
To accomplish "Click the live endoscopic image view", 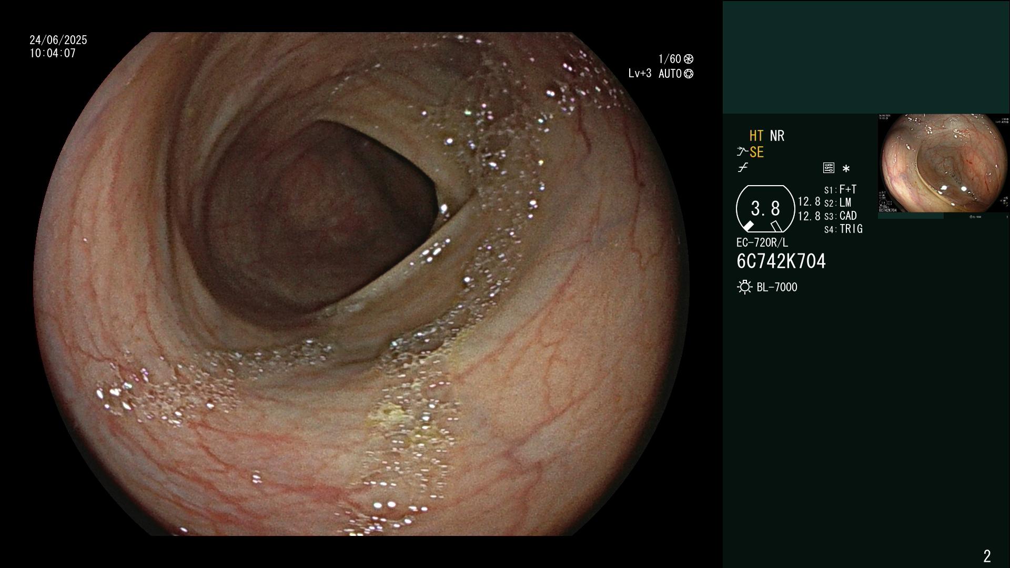I will (361, 284).
